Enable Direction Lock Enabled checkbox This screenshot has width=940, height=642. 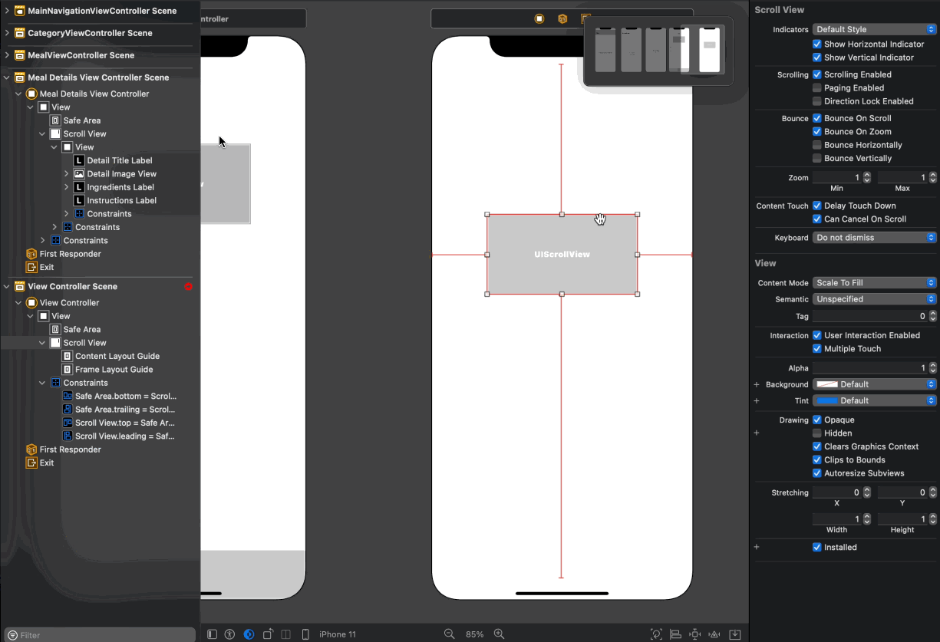click(x=816, y=100)
